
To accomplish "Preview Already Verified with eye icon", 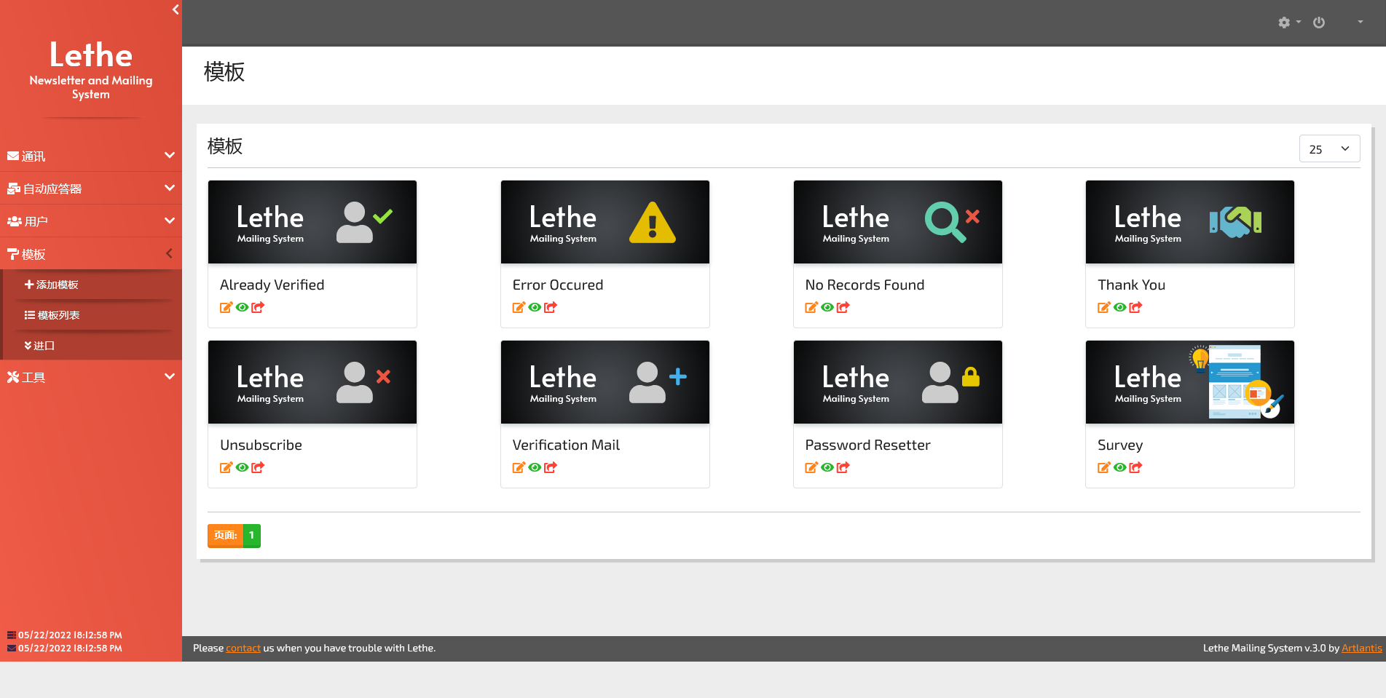I will (242, 307).
